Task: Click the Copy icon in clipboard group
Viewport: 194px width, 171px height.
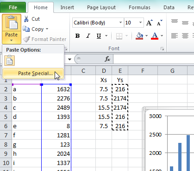Action: pyautogui.click(x=26, y=29)
